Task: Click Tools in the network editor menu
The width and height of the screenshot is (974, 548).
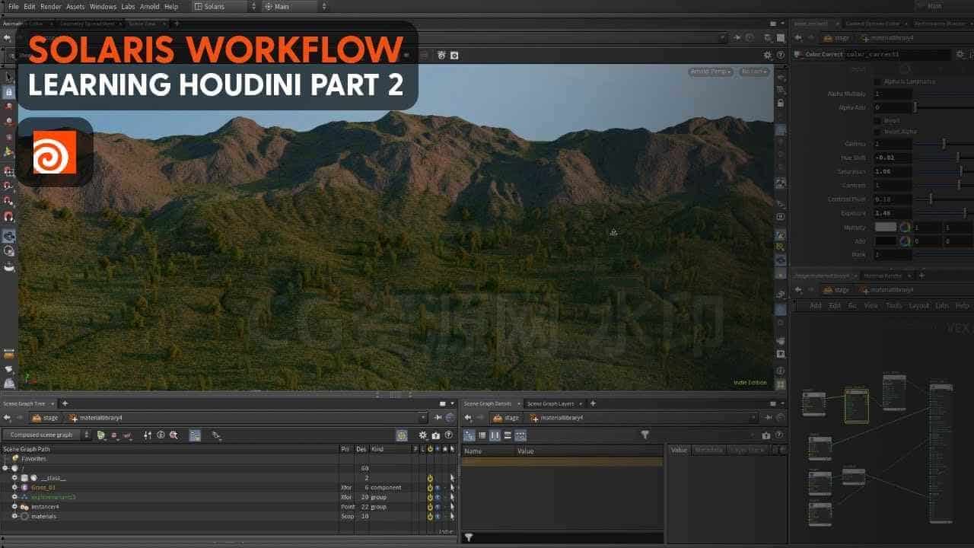Action: click(894, 305)
